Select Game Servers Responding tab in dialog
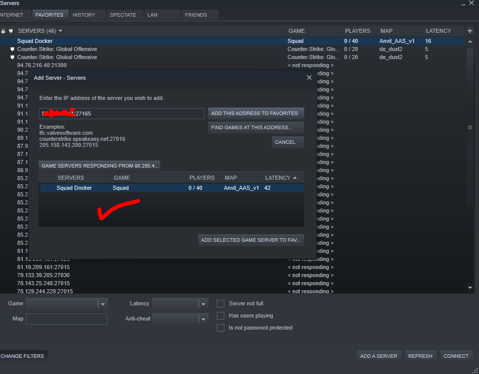This screenshot has height=374, width=479. [99, 166]
